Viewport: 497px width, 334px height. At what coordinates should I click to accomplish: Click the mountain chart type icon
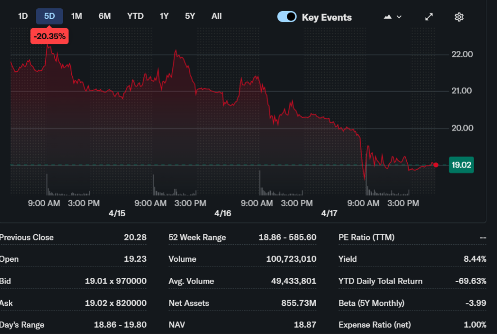387,17
